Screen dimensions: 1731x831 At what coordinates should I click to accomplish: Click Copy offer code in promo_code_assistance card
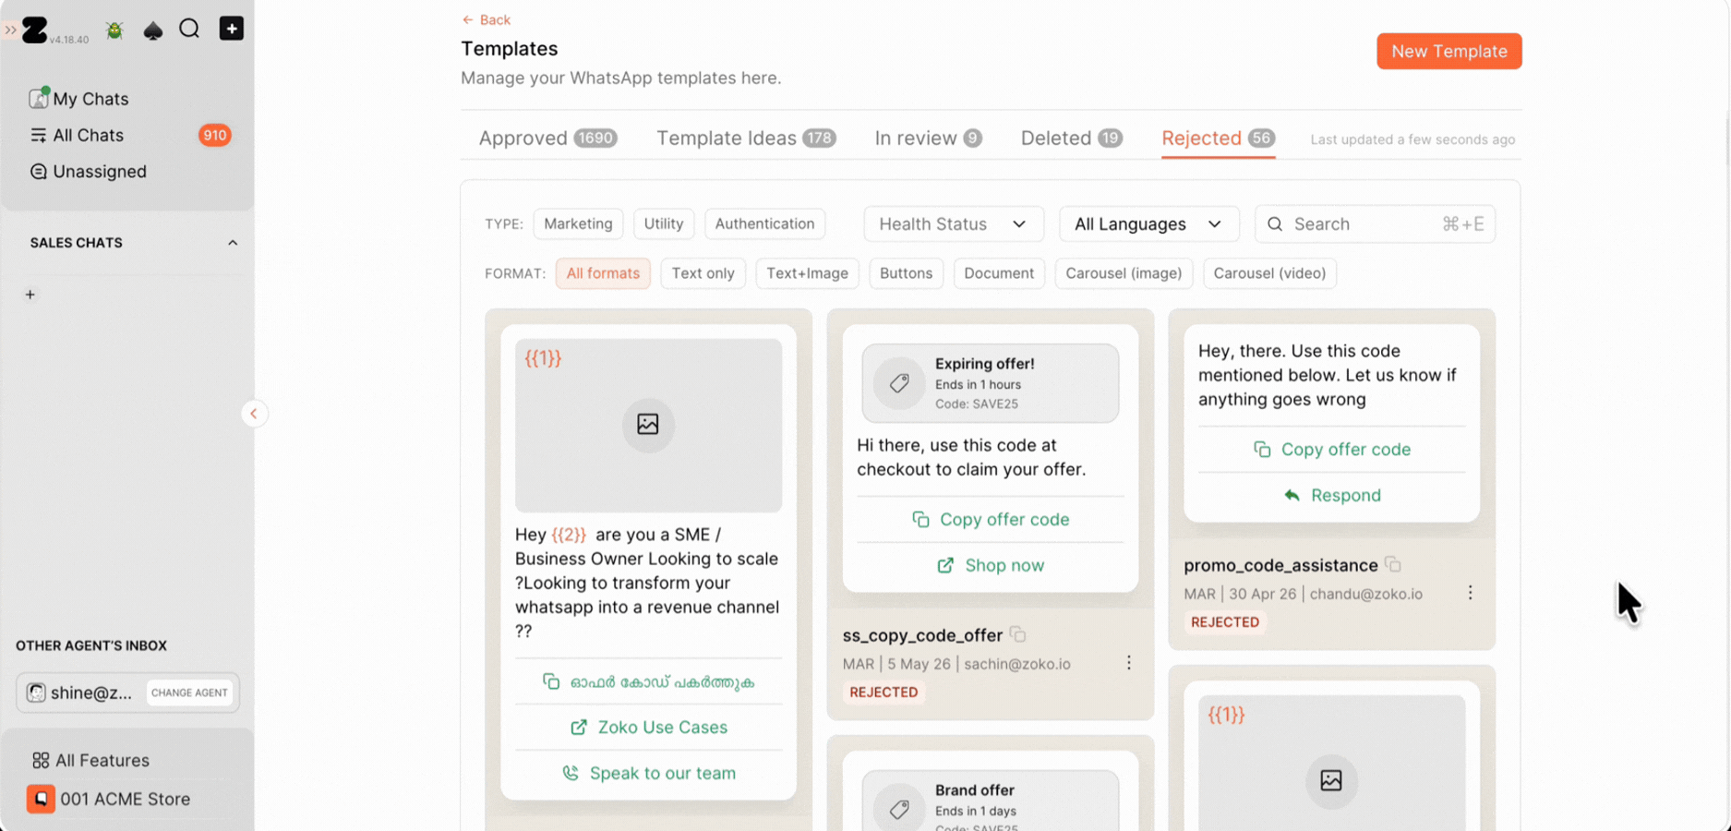click(x=1331, y=450)
